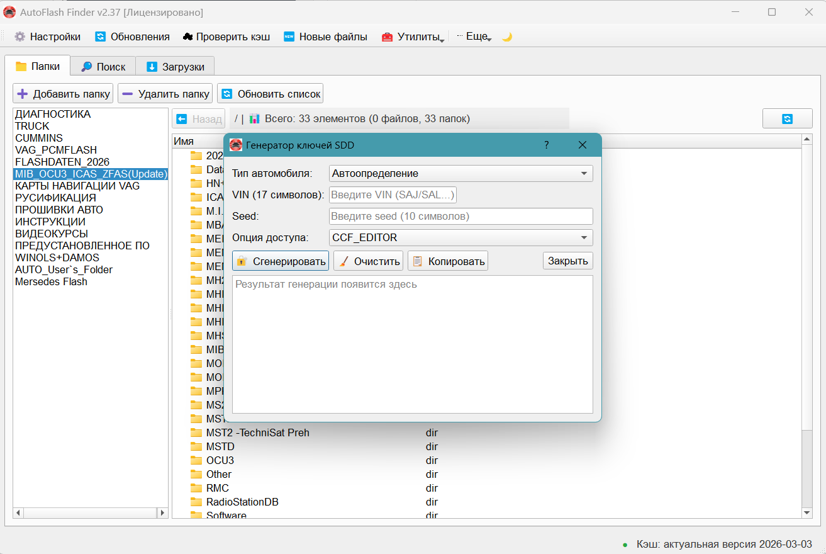Open Новые файлы from toolbar
This screenshot has height=554, width=826.
tap(325, 37)
